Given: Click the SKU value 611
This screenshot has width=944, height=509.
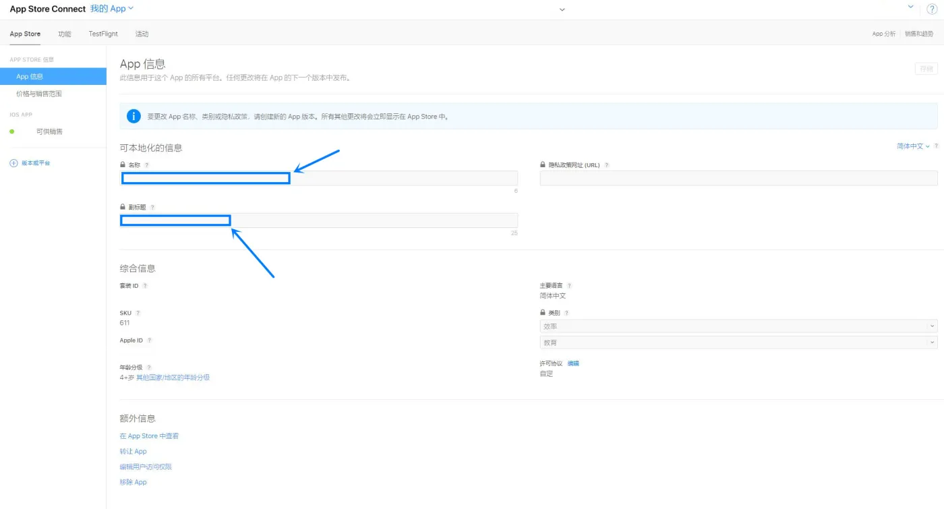Looking at the screenshot, I should (125, 323).
